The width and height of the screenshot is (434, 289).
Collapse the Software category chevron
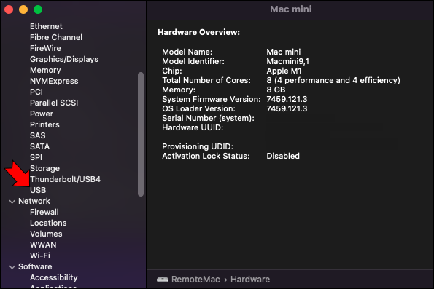coord(12,267)
